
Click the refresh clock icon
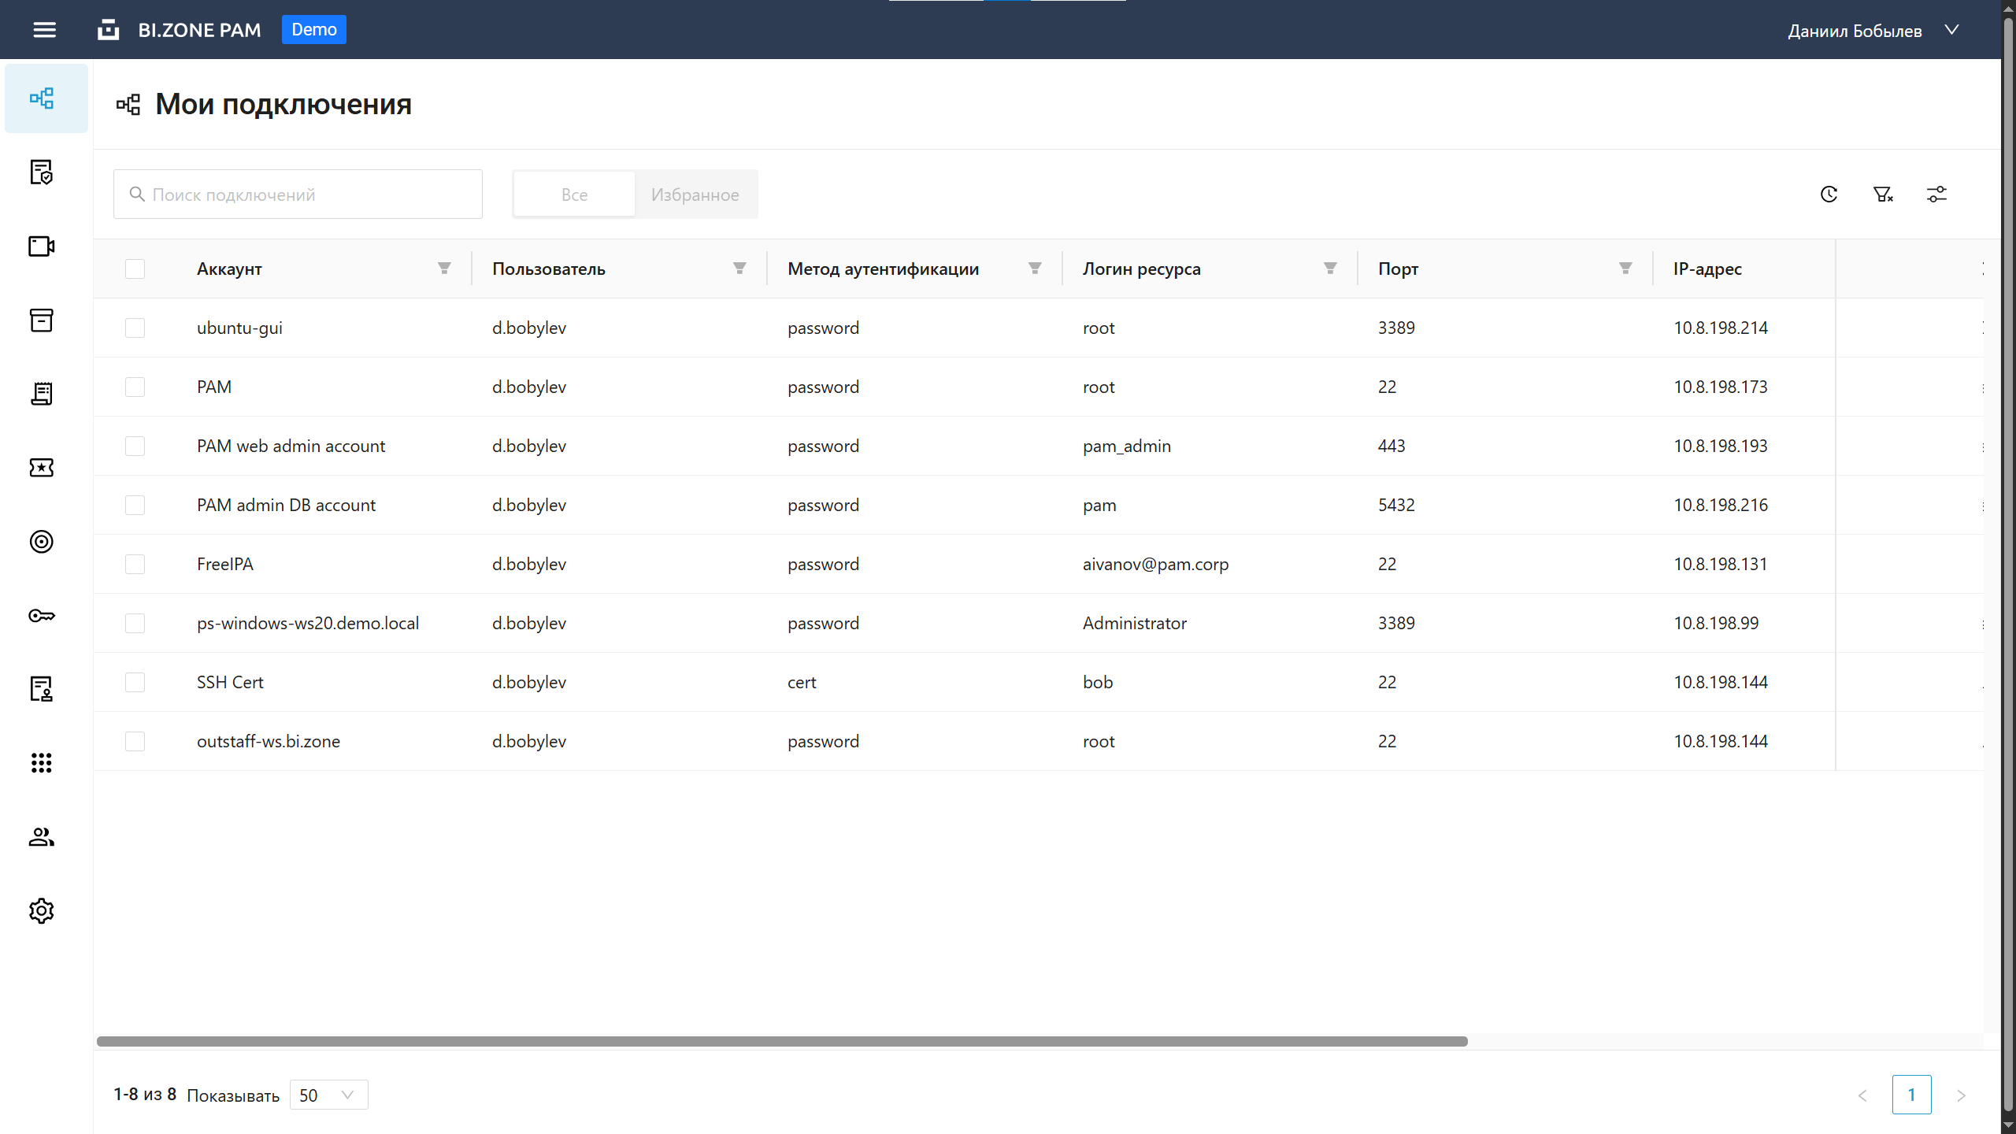point(1829,195)
